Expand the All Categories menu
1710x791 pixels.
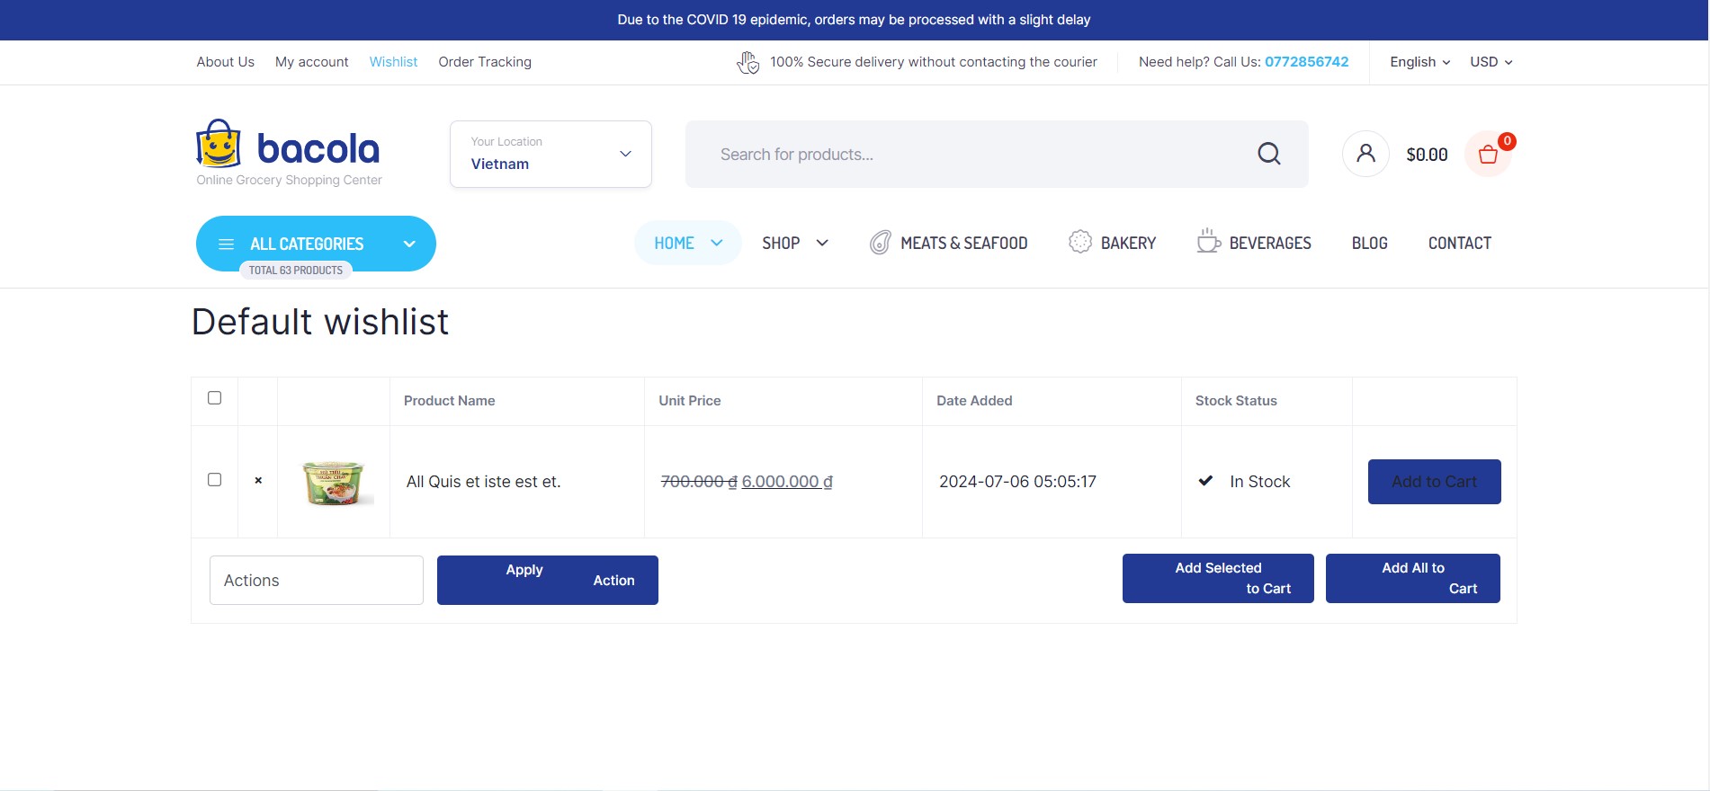[316, 244]
